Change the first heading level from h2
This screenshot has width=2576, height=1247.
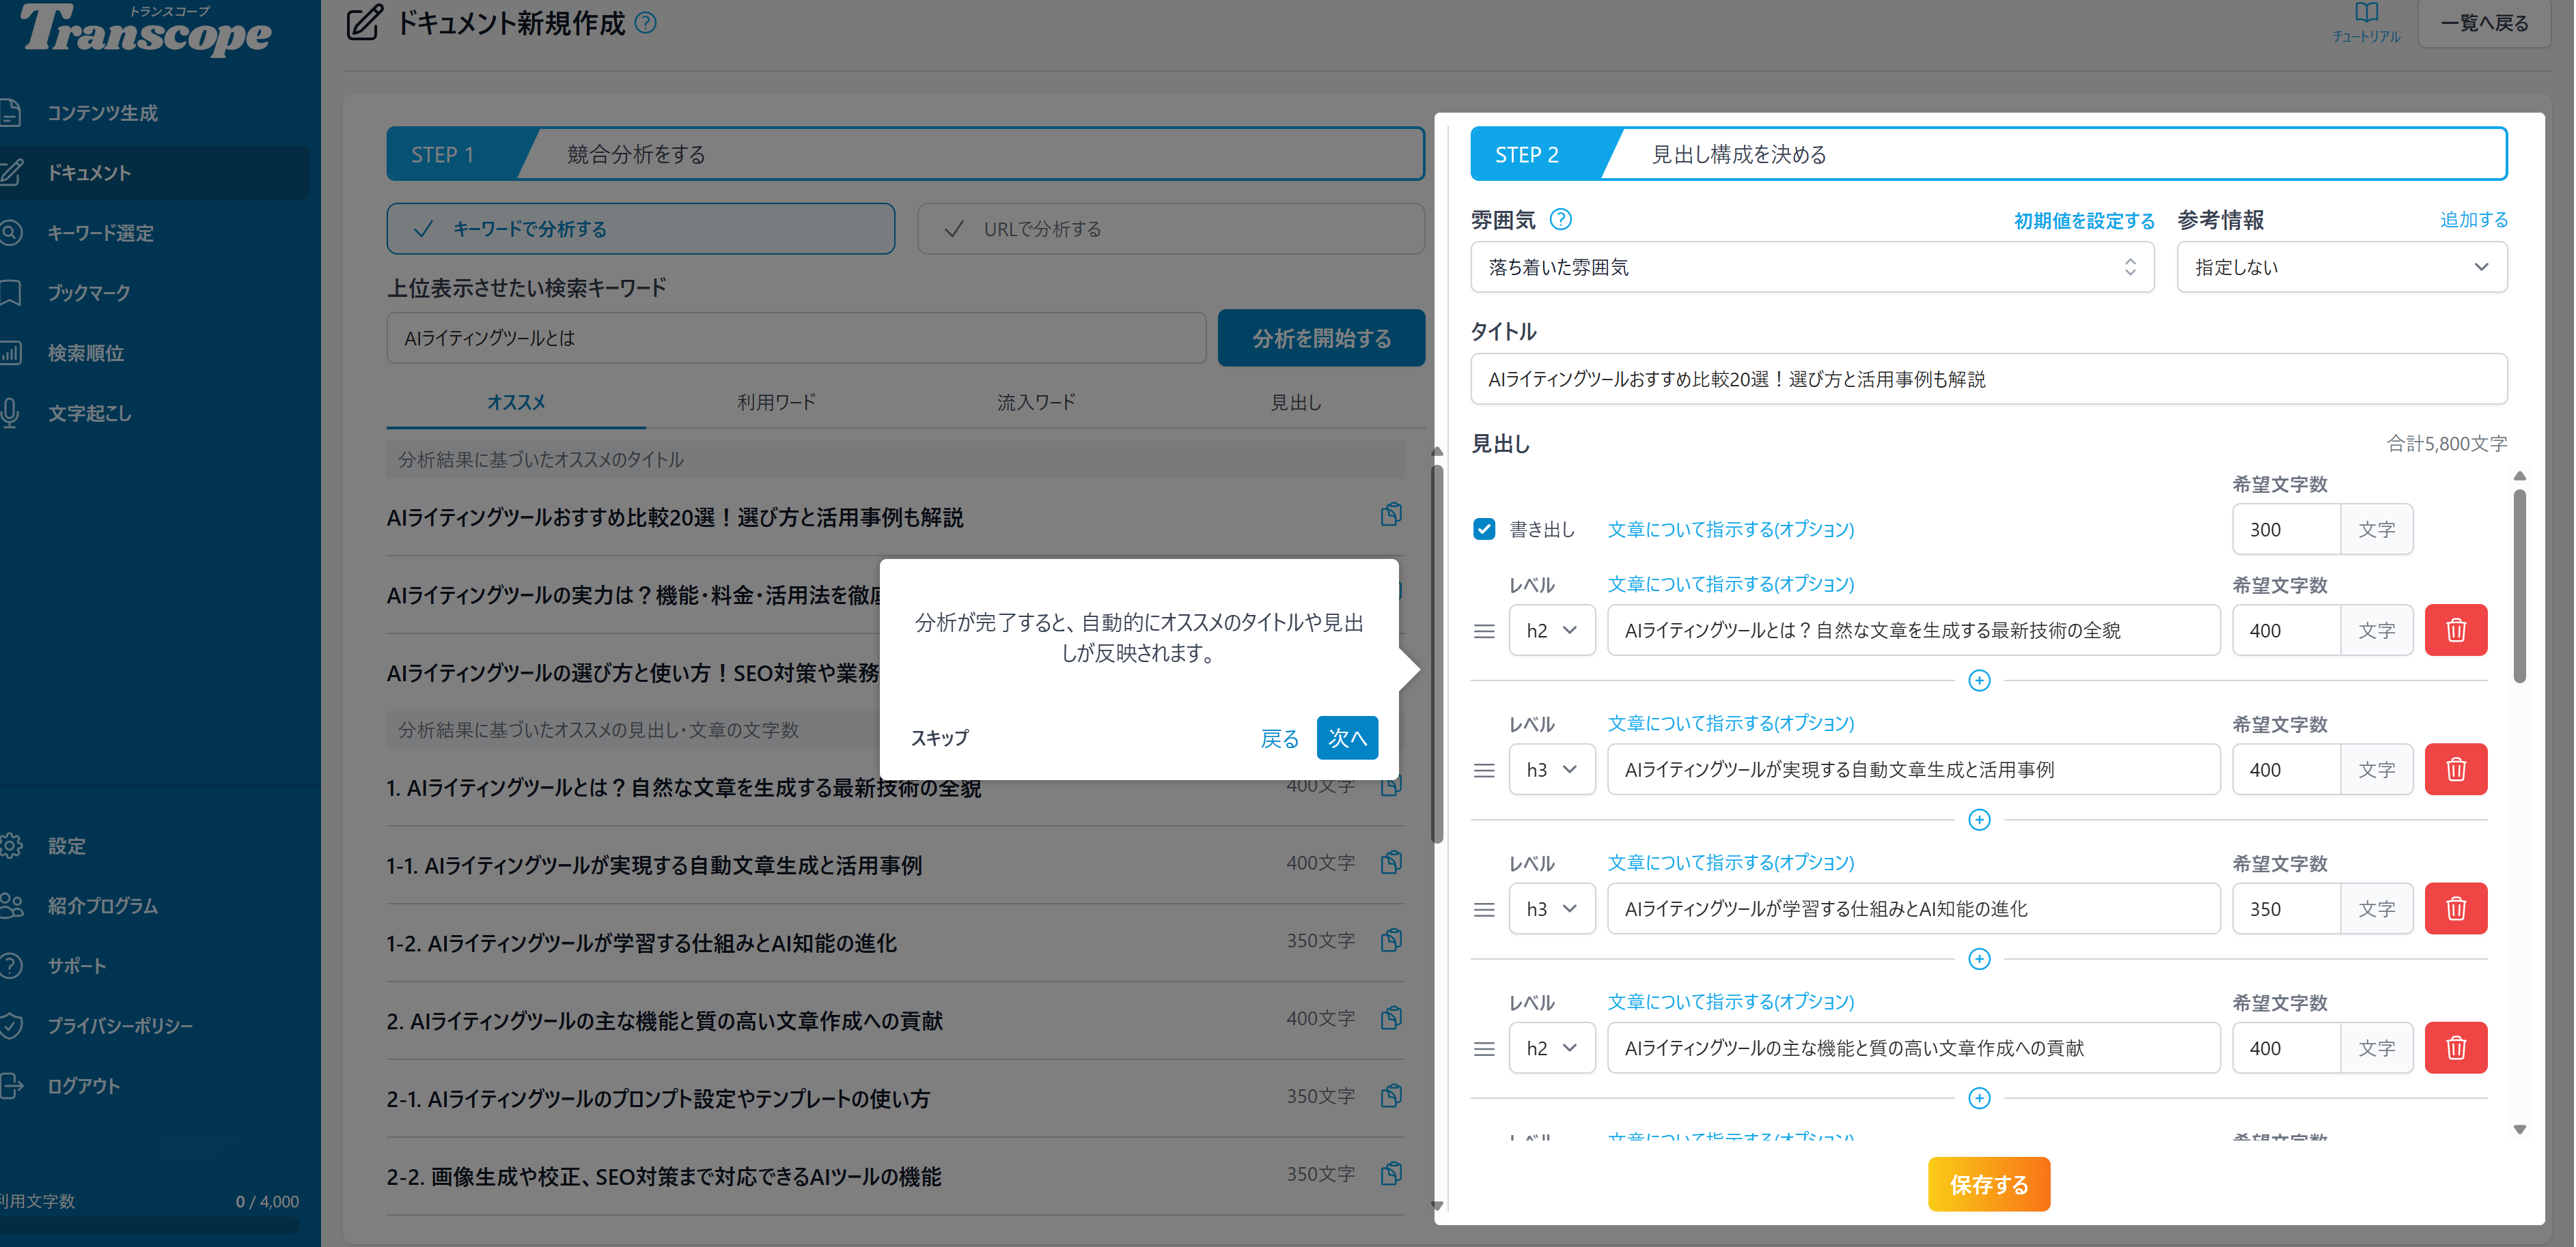pos(1552,629)
